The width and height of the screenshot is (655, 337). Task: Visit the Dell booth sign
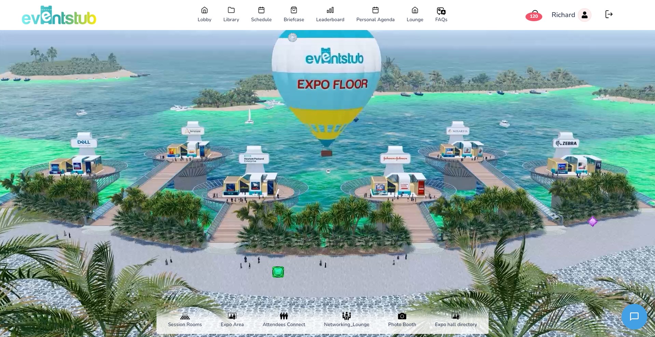[x=84, y=142]
